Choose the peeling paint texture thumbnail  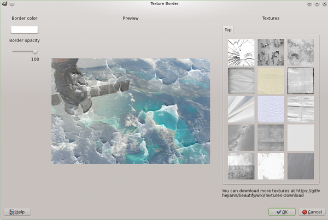[271, 52]
